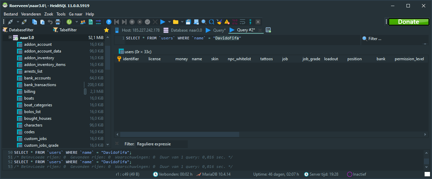Click the green Refresh icon
This screenshot has height=179, width=432.
pyautogui.click(x=69, y=22)
